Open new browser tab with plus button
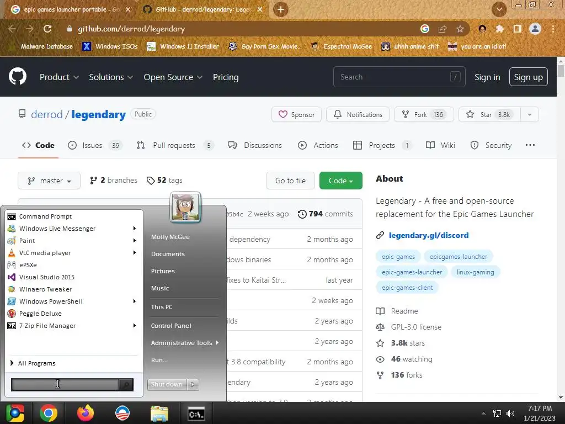Screen dimensions: 565x424 click(x=281, y=9)
